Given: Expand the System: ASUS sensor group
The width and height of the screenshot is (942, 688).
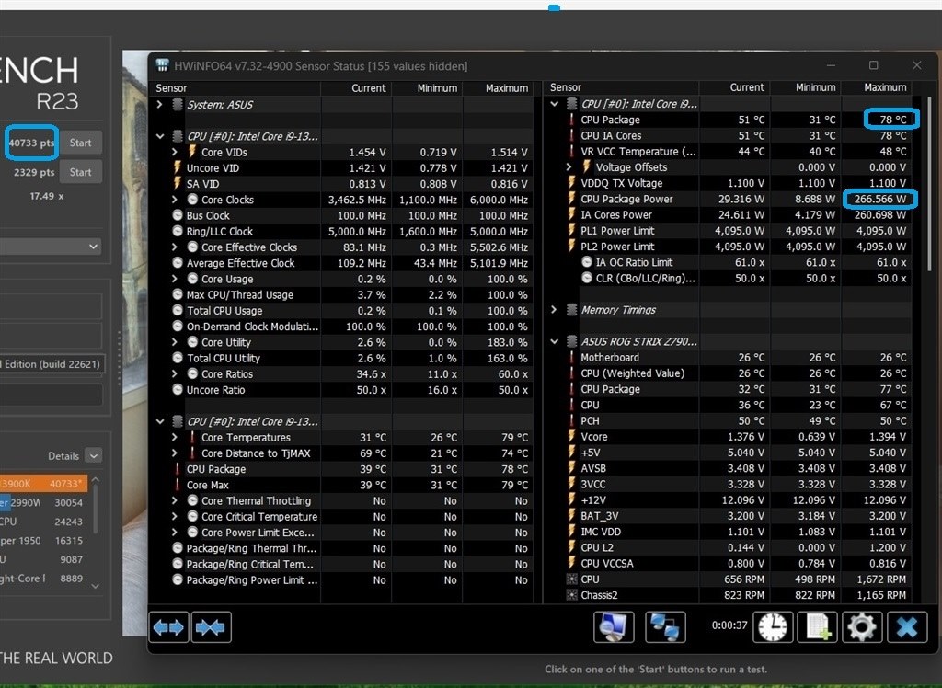Looking at the screenshot, I should click(159, 105).
